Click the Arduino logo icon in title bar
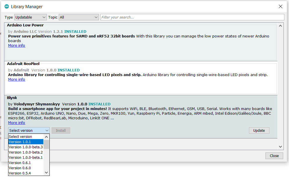This screenshot has width=289, height=180. click(7, 6)
